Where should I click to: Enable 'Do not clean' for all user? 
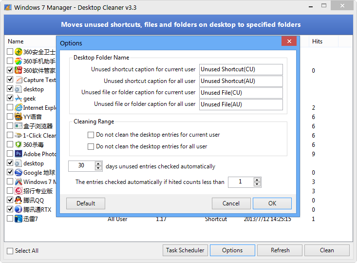point(91,146)
